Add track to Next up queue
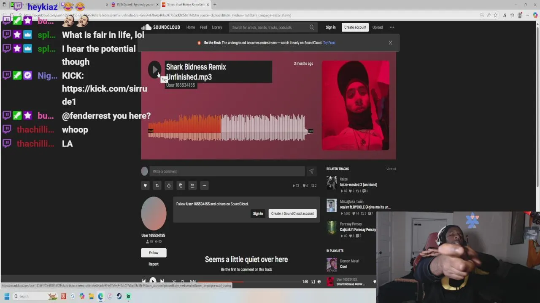Screen dimensions: 540x303 click(x=192, y=186)
